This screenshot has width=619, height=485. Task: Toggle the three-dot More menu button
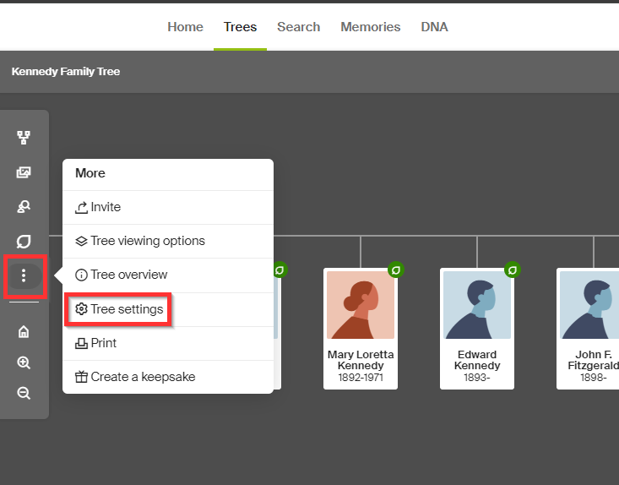24,275
